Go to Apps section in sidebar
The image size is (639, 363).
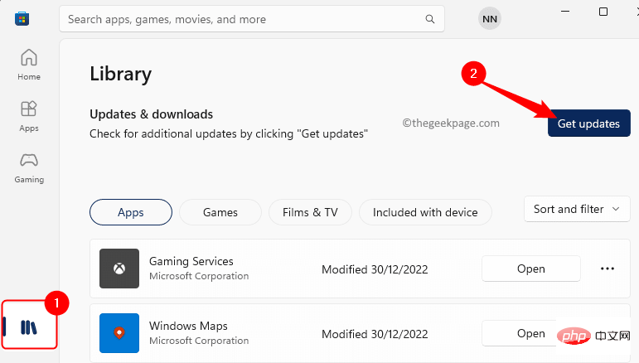pos(29,116)
